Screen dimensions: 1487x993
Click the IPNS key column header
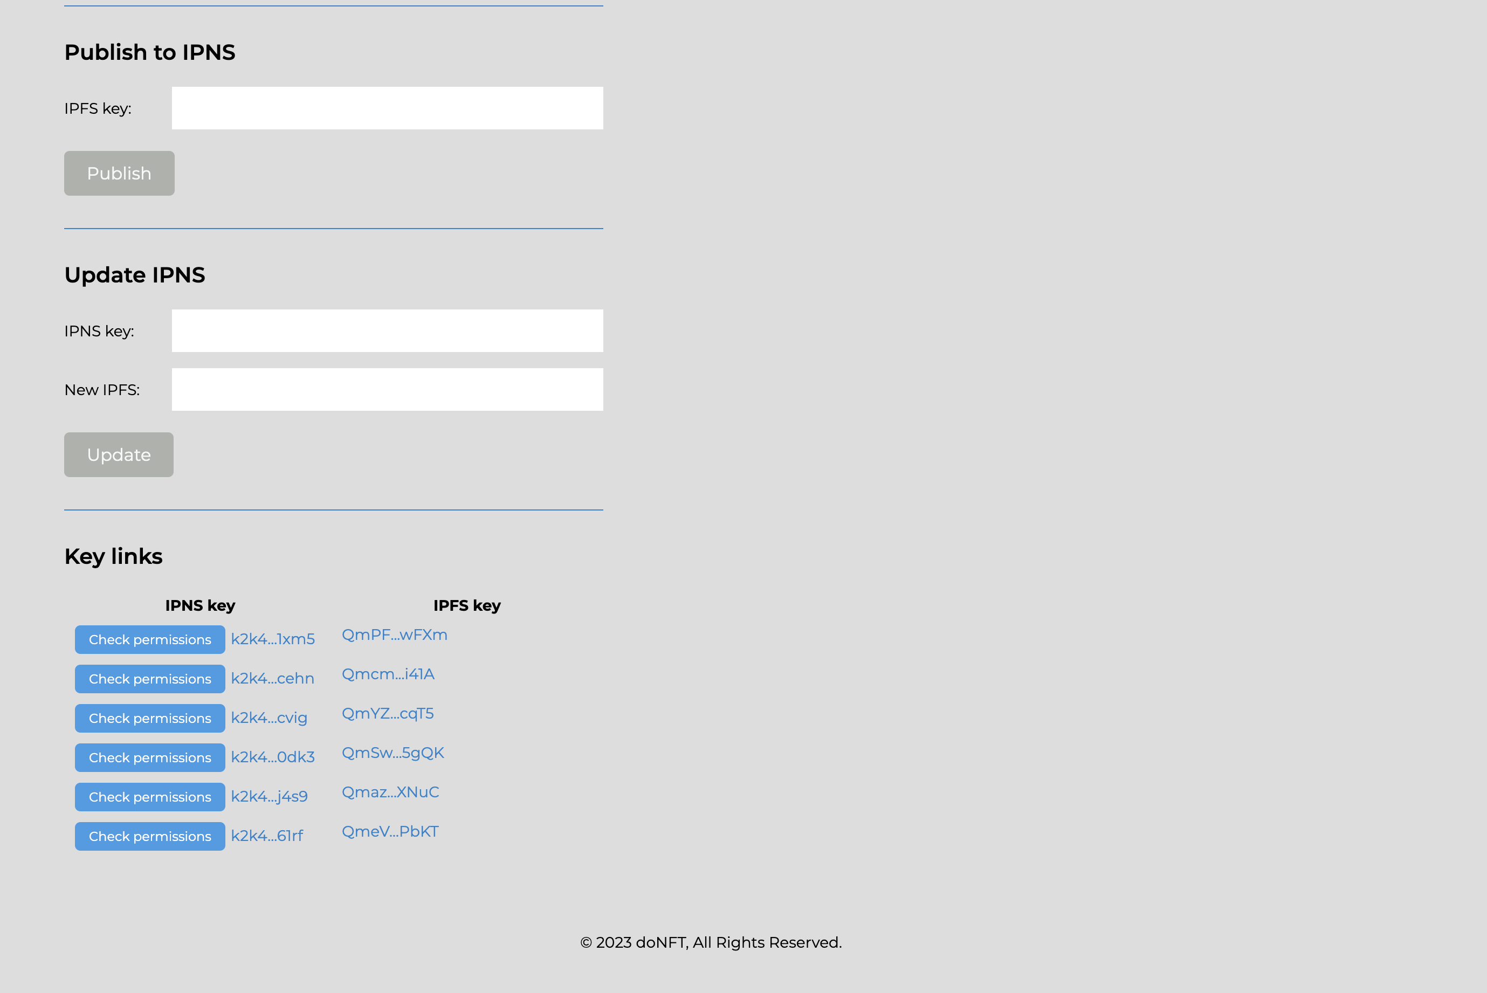click(x=199, y=605)
